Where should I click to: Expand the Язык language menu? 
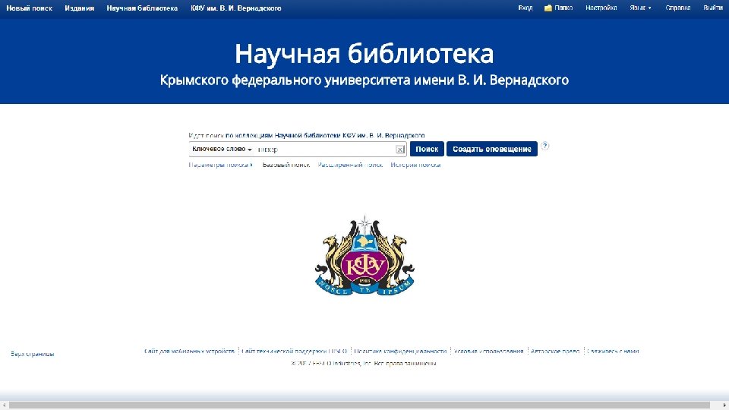tap(640, 8)
